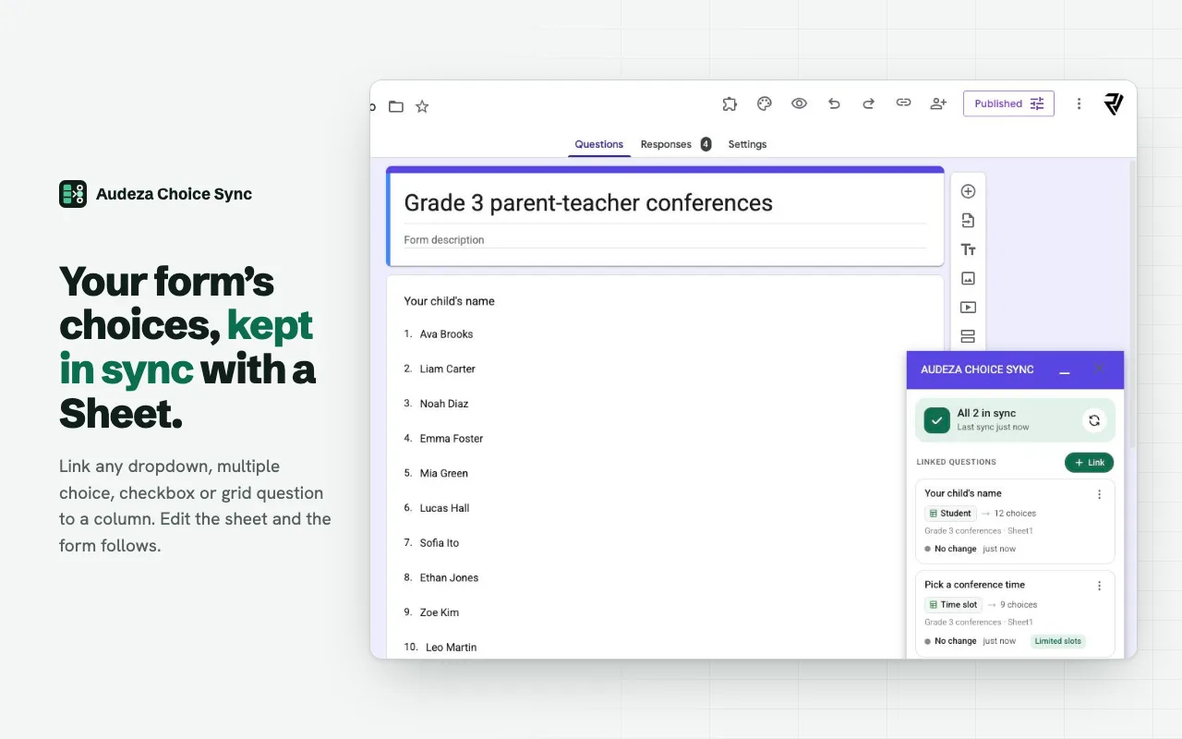Insert an image into form

click(x=968, y=278)
